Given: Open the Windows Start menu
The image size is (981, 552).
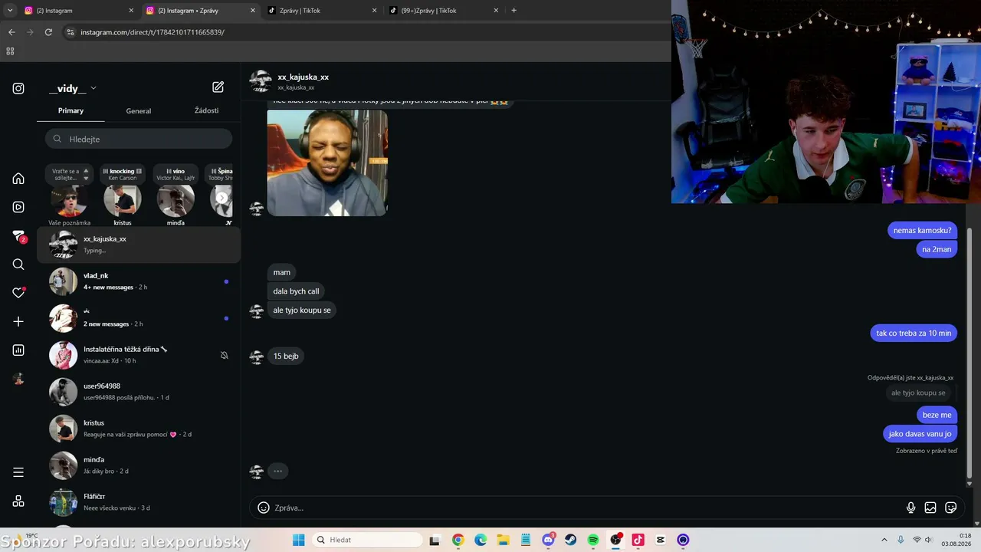Looking at the screenshot, I should click(299, 540).
